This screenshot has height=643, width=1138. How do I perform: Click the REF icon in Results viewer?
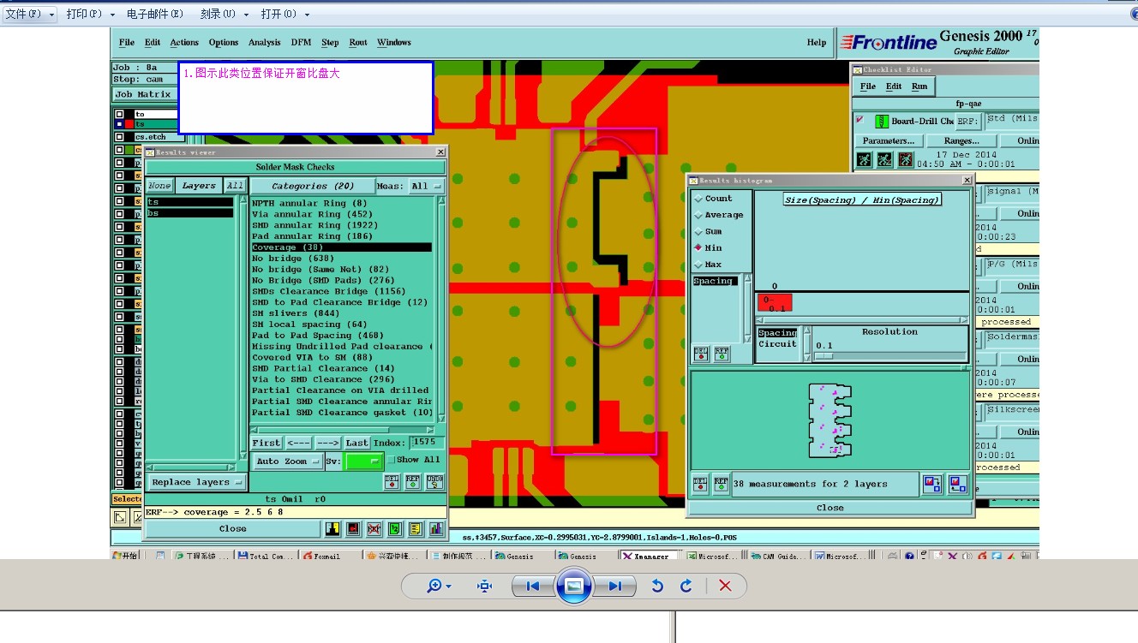click(413, 482)
